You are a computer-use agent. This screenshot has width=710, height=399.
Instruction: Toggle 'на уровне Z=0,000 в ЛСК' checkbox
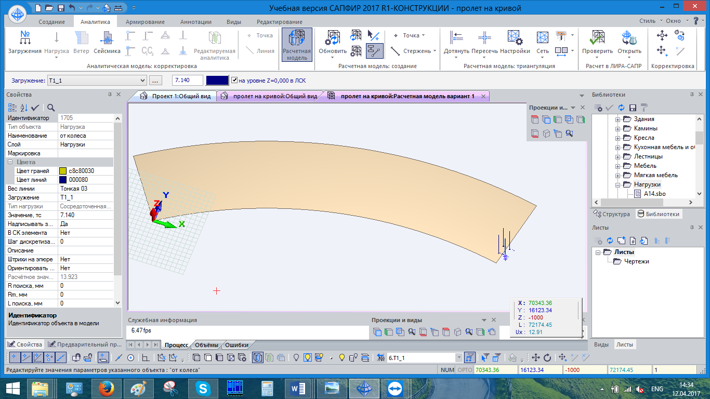pyautogui.click(x=234, y=81)
